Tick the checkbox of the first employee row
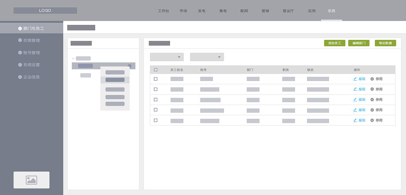Image resolution: width=406 pixels, height=195 pixels. pos(155,79)
